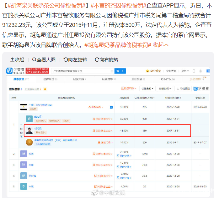Switch to the 知识产权 tab
Screen dimensions: 219x198
[168, 79]
